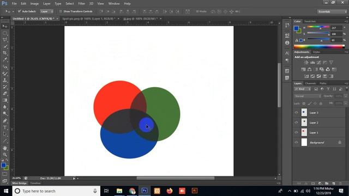Image resolution: width=349 pixels, height=196 pixels.
Task: Click the hue H slider track
Action: (318, 27)
